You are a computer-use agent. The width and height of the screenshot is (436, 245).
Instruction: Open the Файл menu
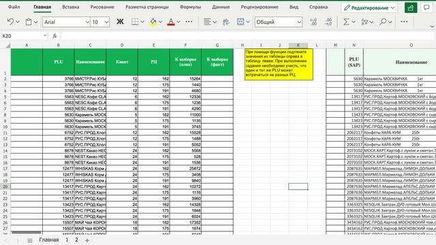point(14,7)
